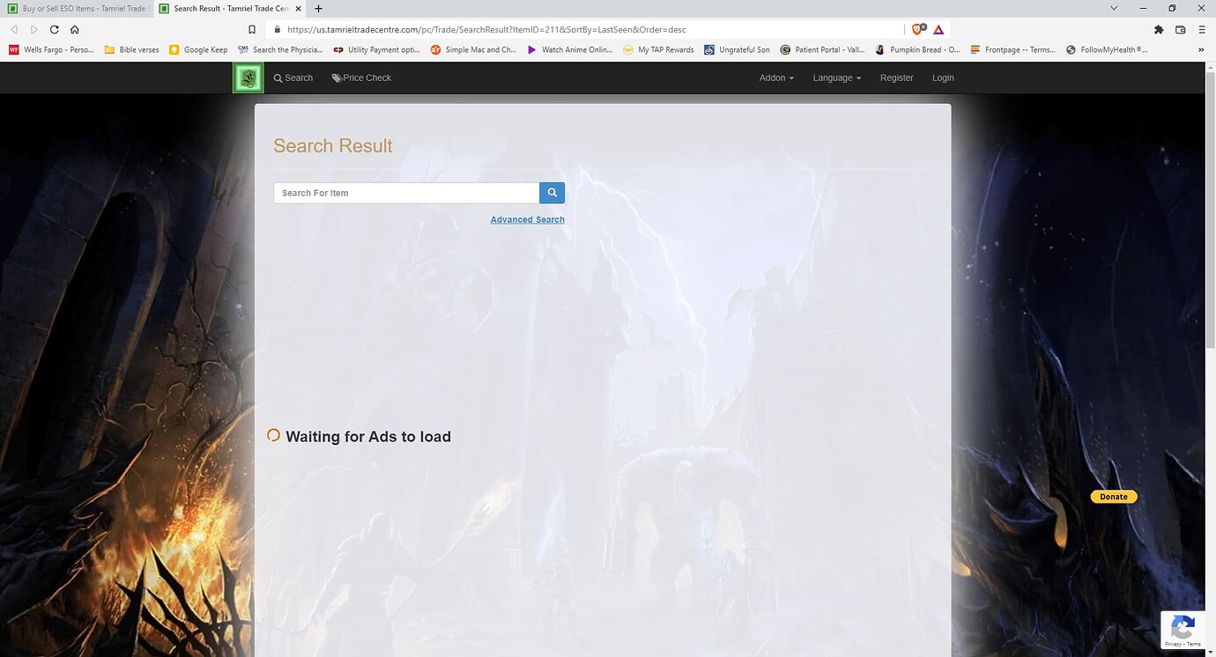Click the reCAPTCHA badge
The image size is (1216, 657).
pos(1183,630)
